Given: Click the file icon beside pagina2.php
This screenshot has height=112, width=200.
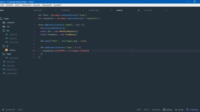Looking at the screenshot, I should (4, 69).
